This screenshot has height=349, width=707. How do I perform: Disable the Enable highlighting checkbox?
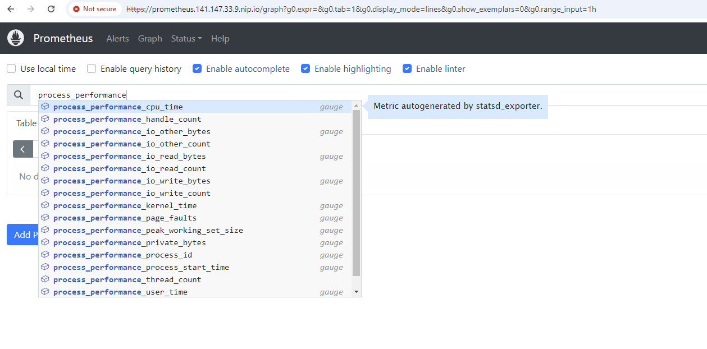click(x=305, y=68)
